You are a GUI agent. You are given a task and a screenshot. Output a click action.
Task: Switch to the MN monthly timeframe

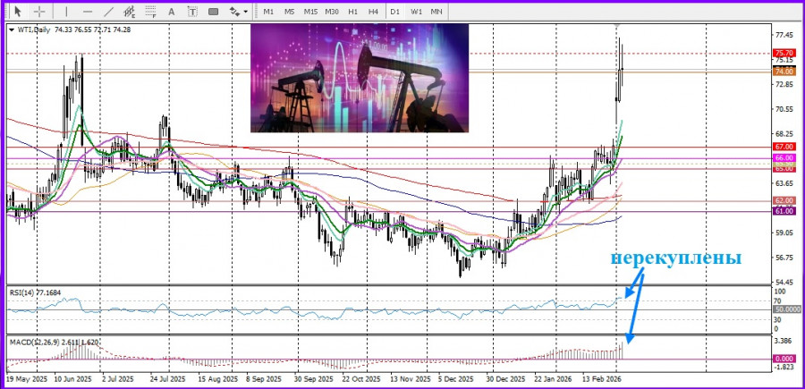coord(436,11)
